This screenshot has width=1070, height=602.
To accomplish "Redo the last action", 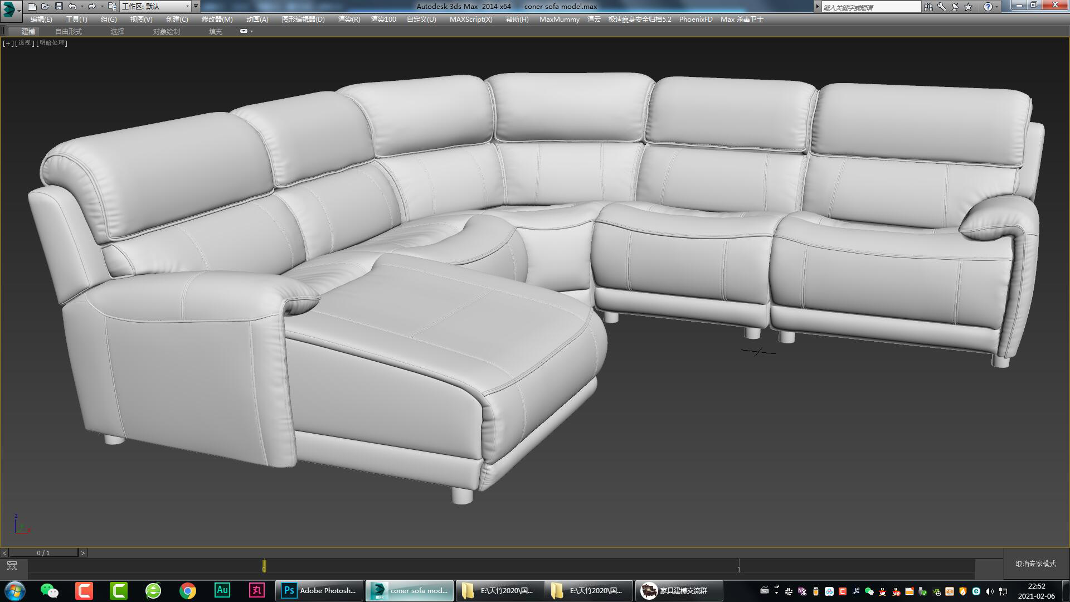I will pos(91,6).
